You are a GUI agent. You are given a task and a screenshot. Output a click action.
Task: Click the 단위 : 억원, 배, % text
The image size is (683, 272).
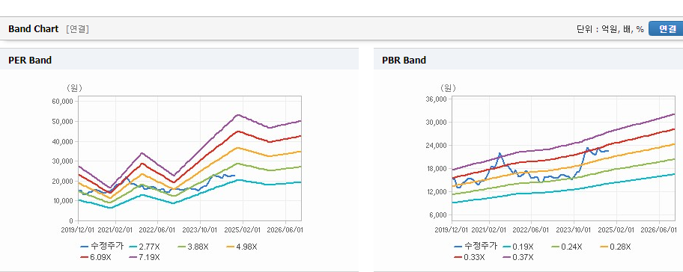pos(610,29)
